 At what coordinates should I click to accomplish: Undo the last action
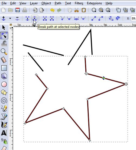coord(52,10)
